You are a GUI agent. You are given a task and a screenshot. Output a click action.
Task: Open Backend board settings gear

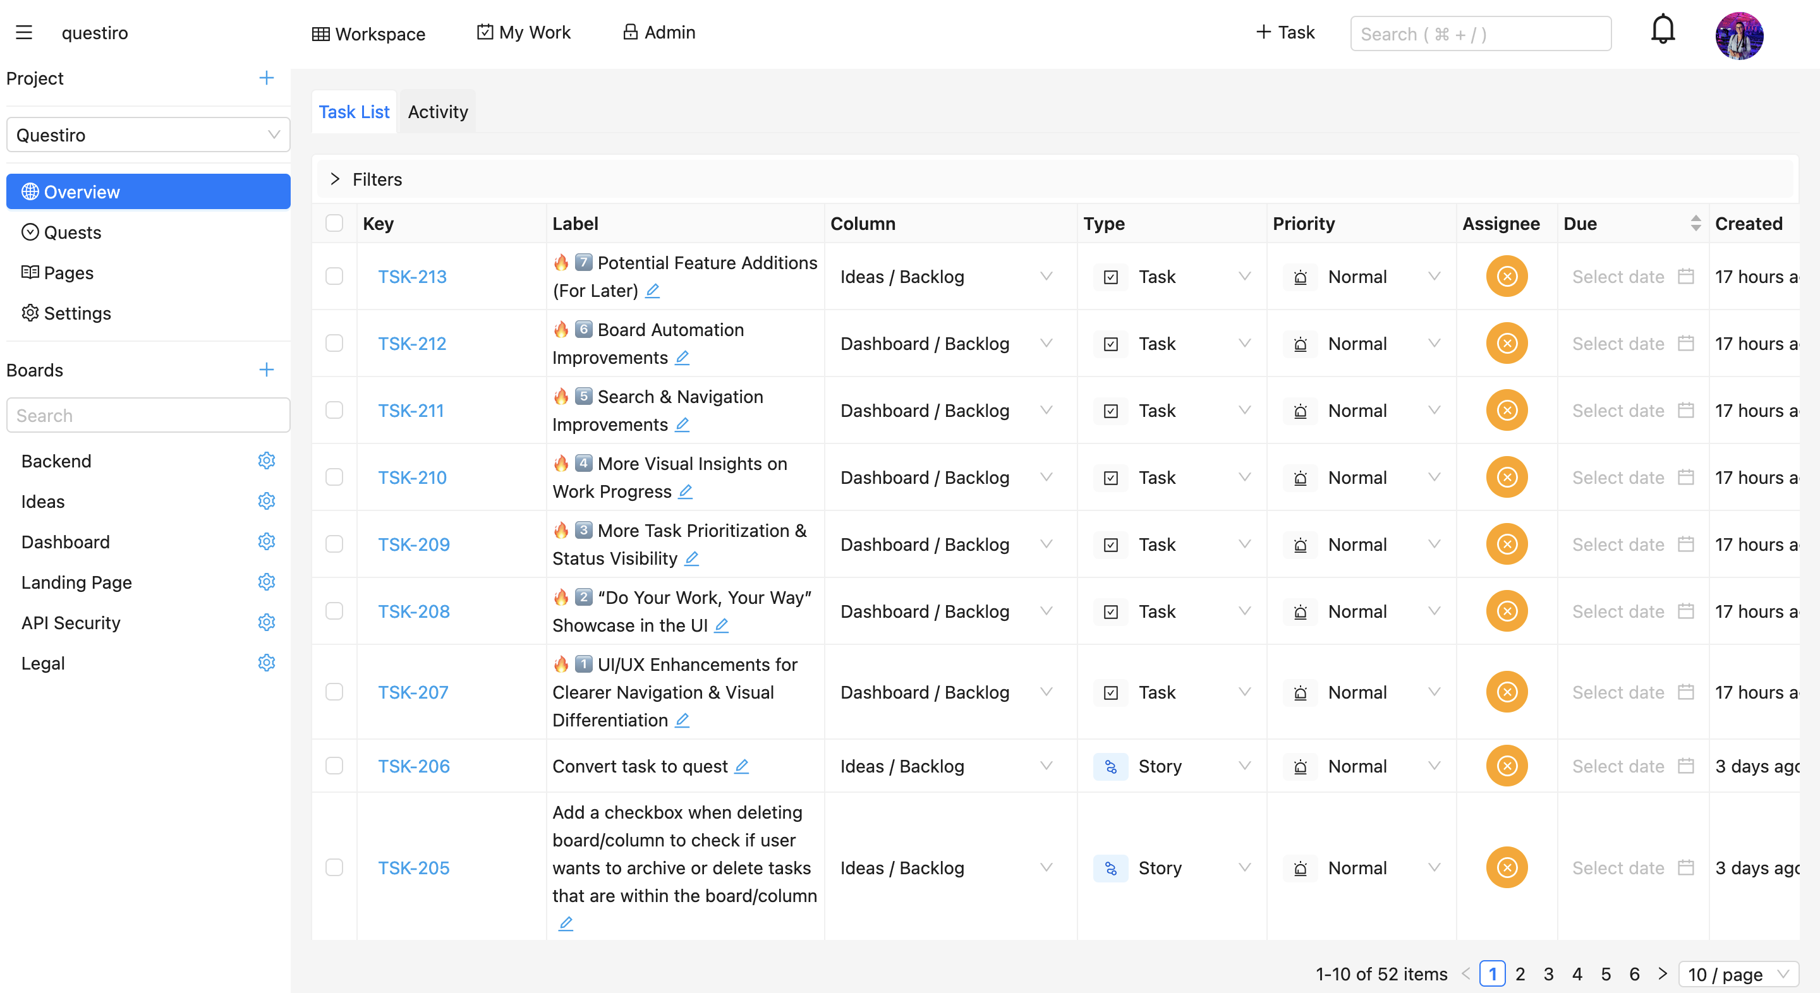[266, 460]
